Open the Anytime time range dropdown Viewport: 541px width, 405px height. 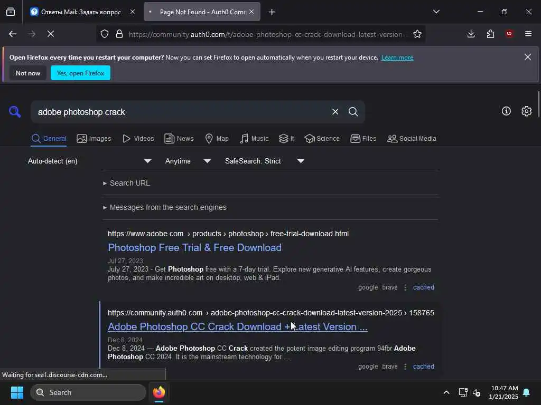pyautogui.click(x=188, y=161)
